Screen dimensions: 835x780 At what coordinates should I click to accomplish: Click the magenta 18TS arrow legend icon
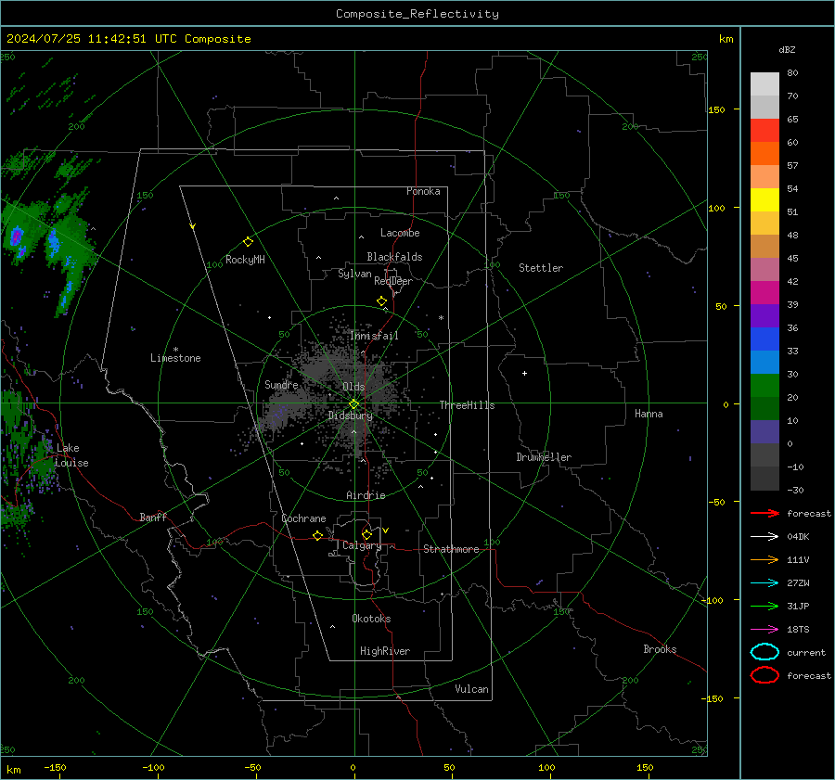764,630
